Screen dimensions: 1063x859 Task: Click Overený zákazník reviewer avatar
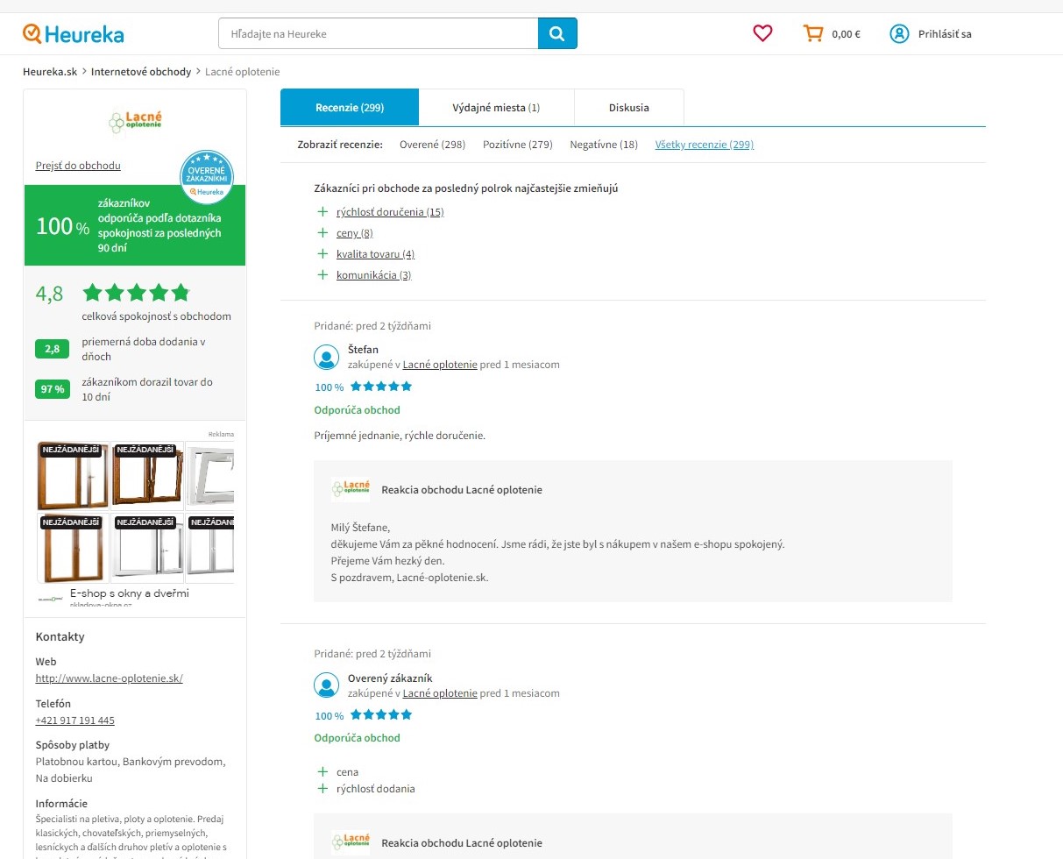[327, 685]
